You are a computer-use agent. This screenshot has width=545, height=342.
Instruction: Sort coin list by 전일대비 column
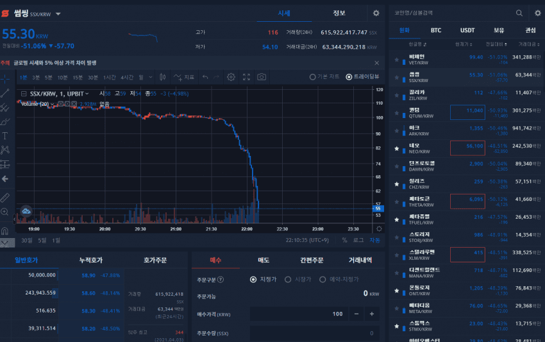[x=496, y=44]
